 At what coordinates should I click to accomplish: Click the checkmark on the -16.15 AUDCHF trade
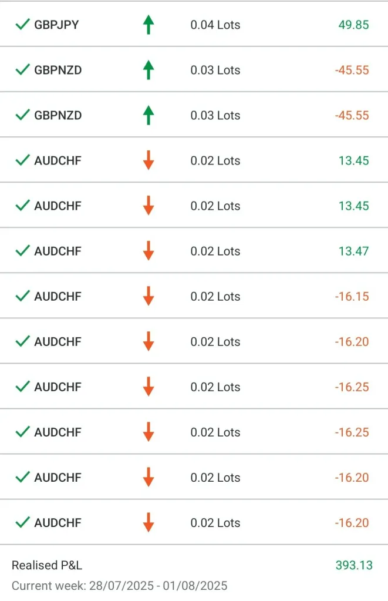point(22,296)
